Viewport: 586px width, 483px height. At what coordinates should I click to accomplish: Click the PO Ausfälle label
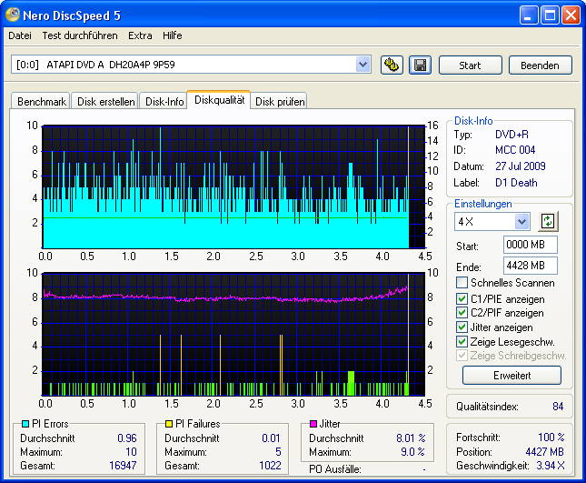tap(335, 469)
